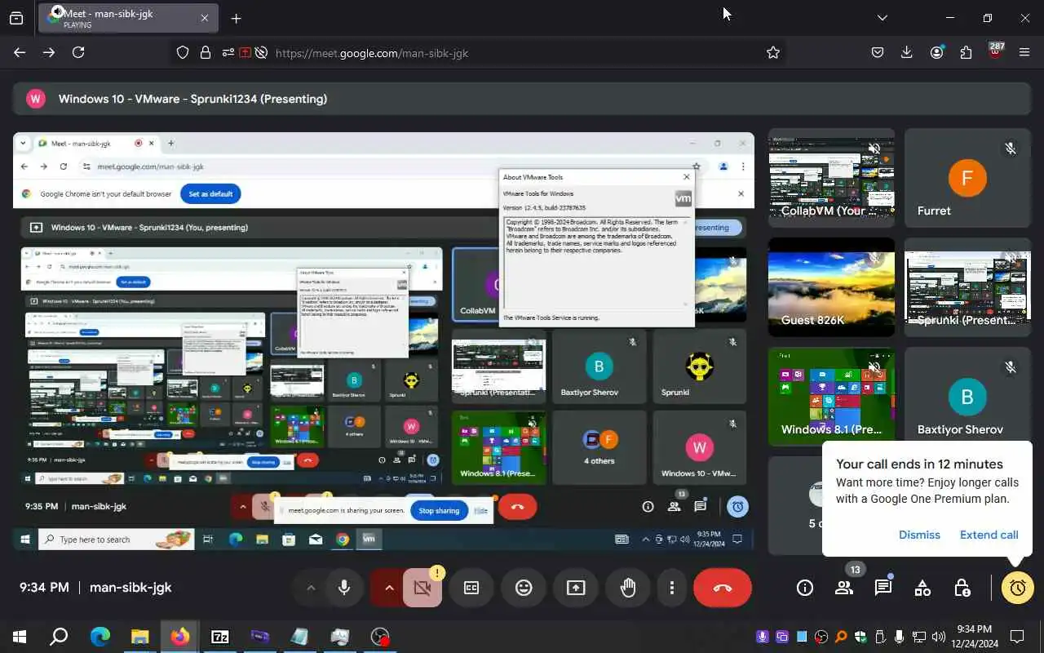Open File Explorer from the taskbar
Image resolution: width=1044 pixels, height=653 pixels.
[140, 637]
